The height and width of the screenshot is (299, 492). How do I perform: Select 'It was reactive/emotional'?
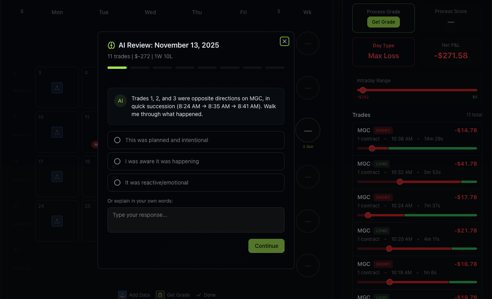[196, 183]
